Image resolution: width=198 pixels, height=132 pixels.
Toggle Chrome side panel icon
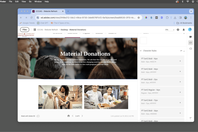pos(180,17)
